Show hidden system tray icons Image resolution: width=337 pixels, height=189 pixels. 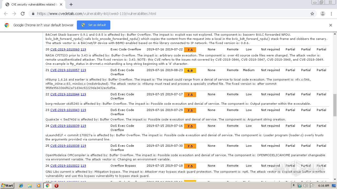294,186
